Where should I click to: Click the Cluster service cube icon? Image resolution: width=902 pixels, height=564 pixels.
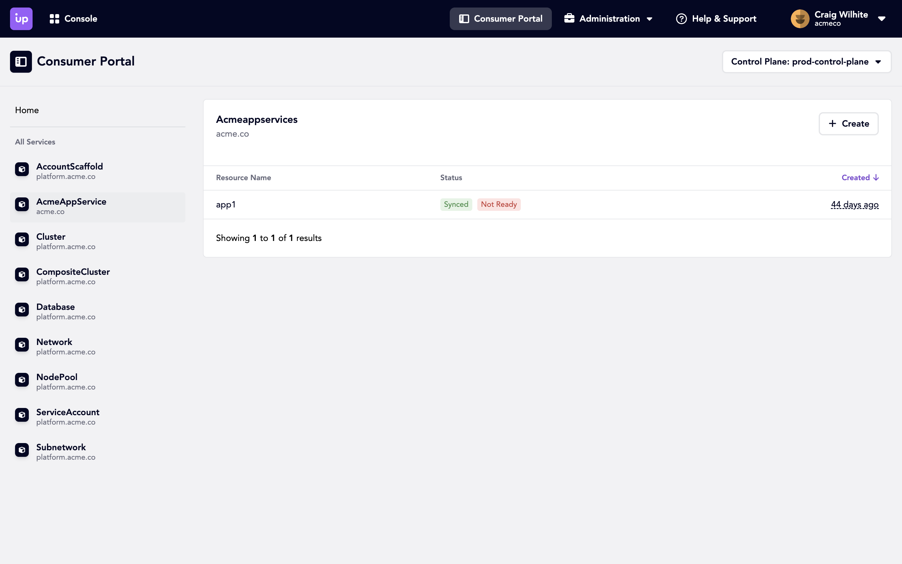[22, 239]
